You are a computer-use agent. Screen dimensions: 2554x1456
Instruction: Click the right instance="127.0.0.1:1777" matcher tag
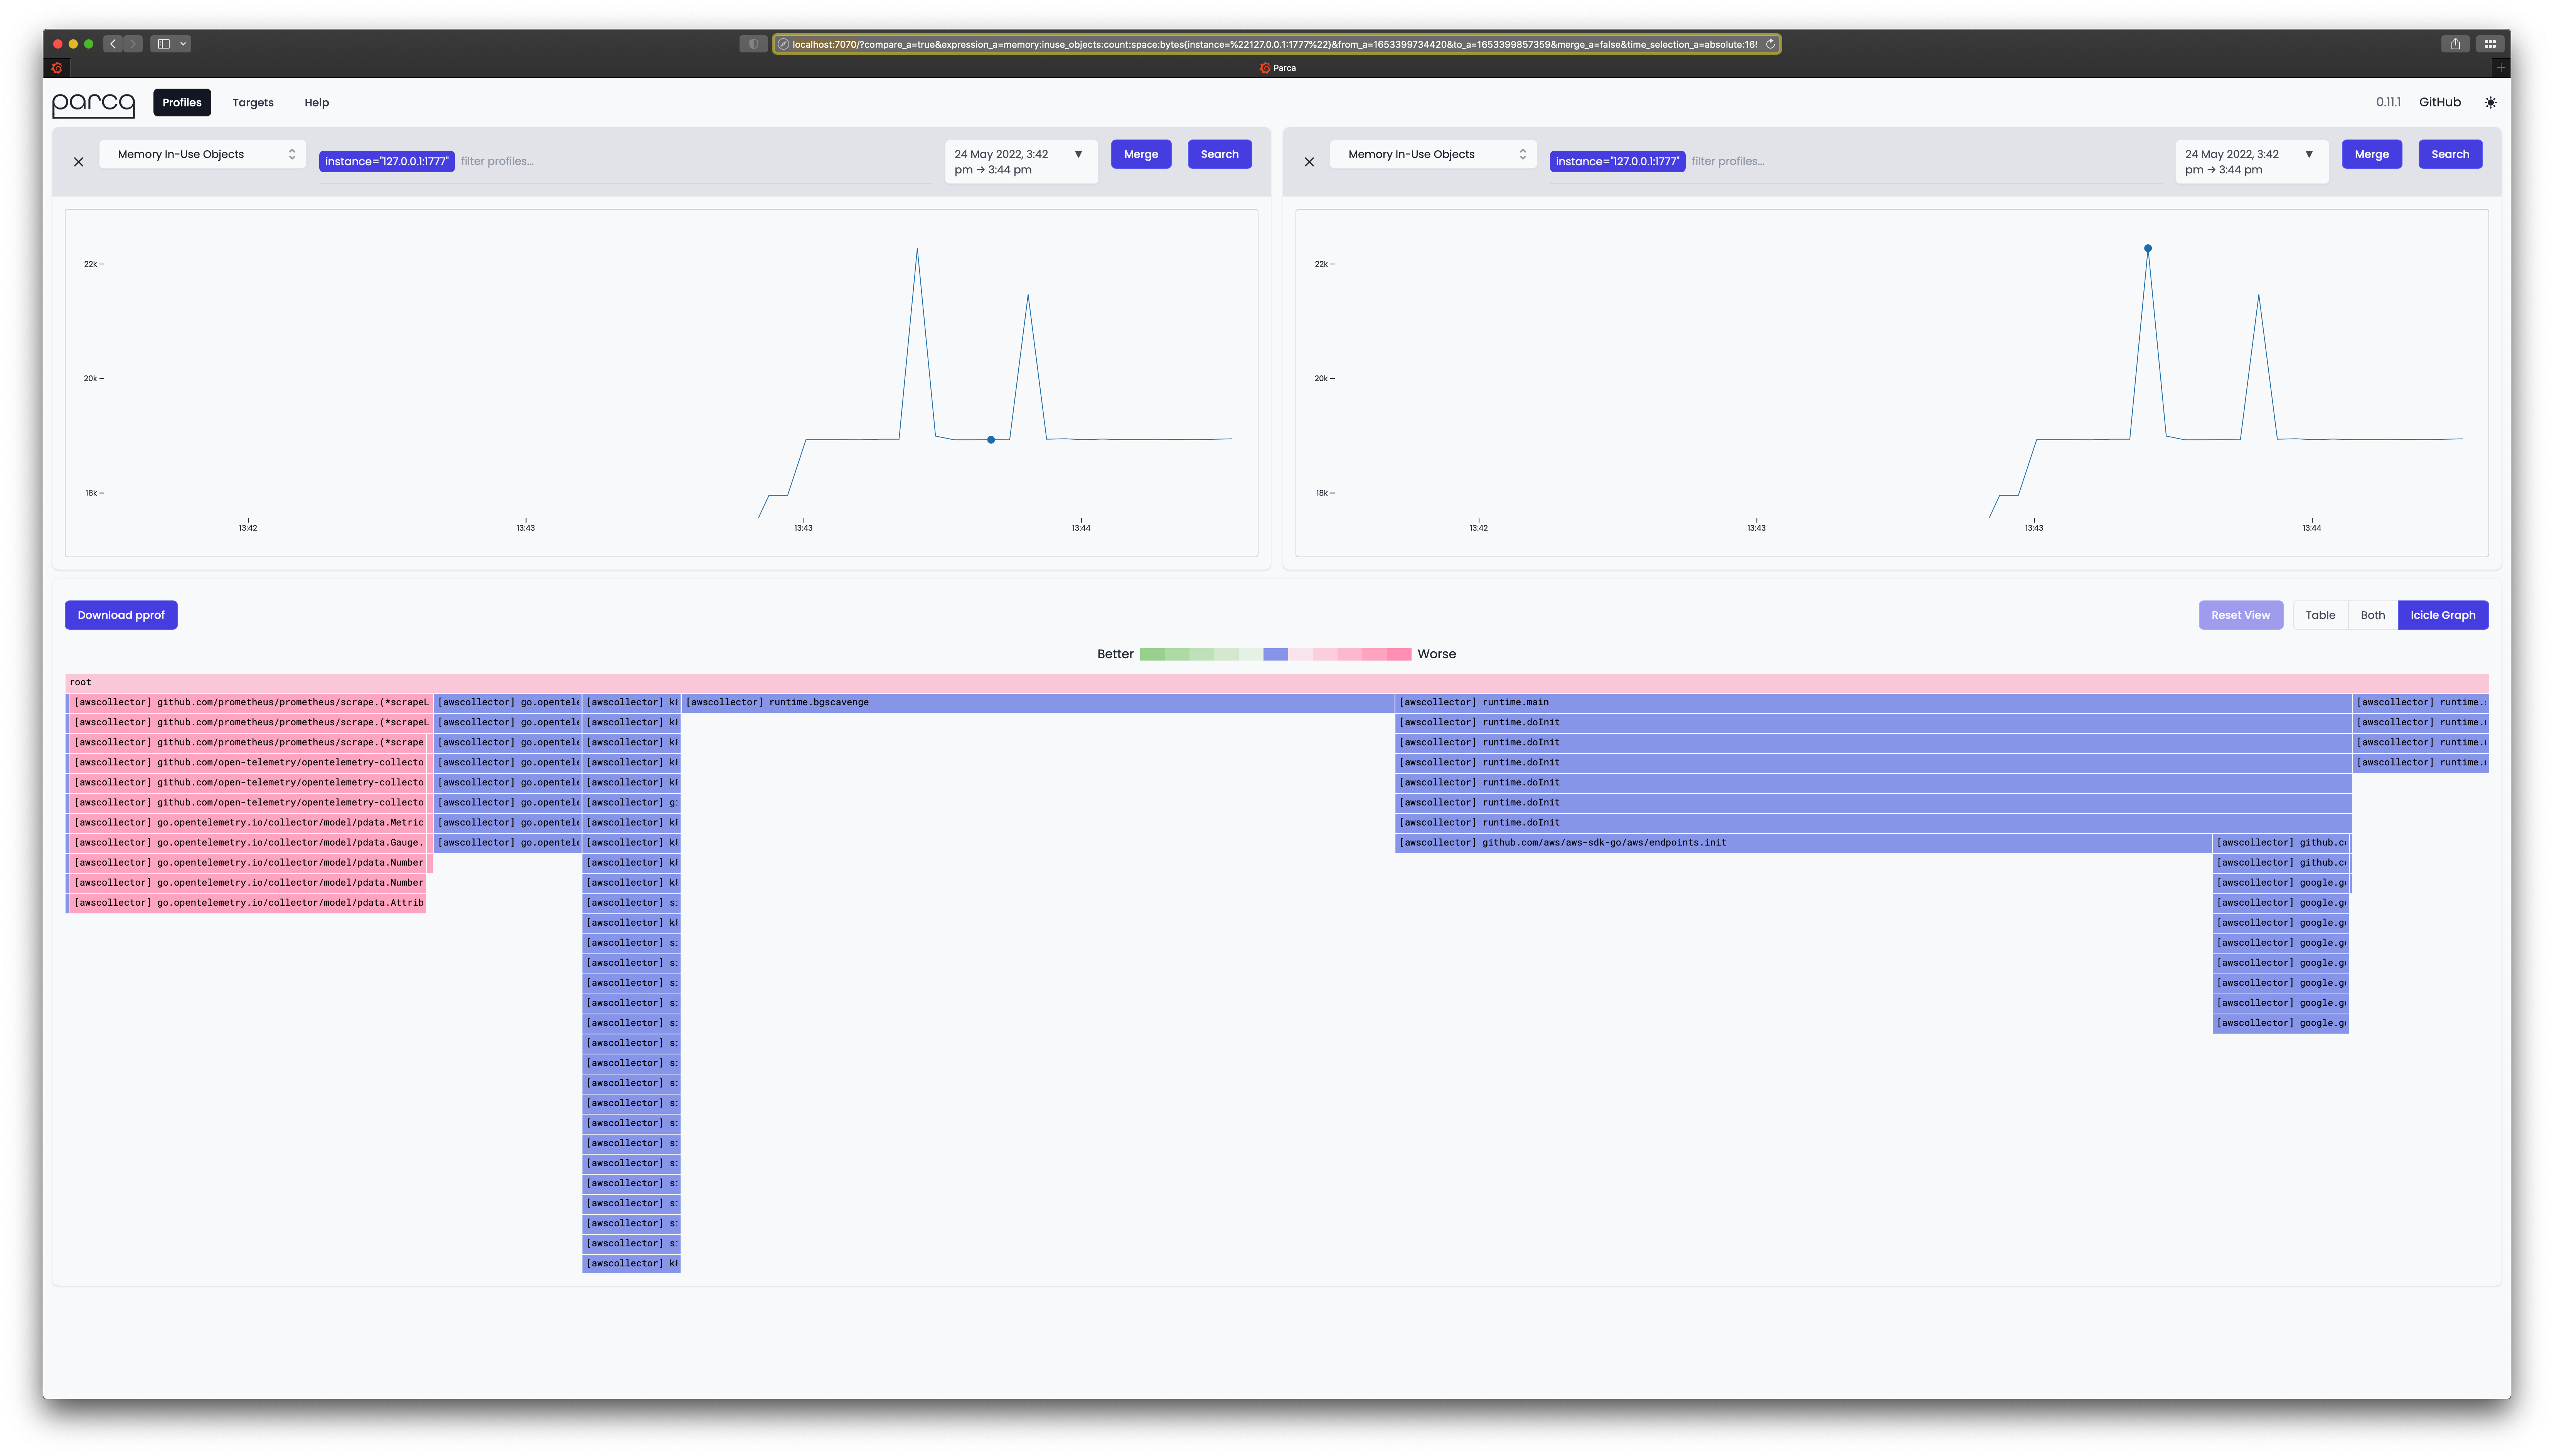point(1617,161)
